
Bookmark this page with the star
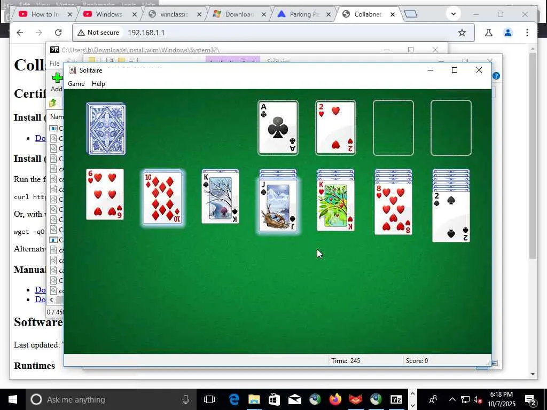coord(462,33)
